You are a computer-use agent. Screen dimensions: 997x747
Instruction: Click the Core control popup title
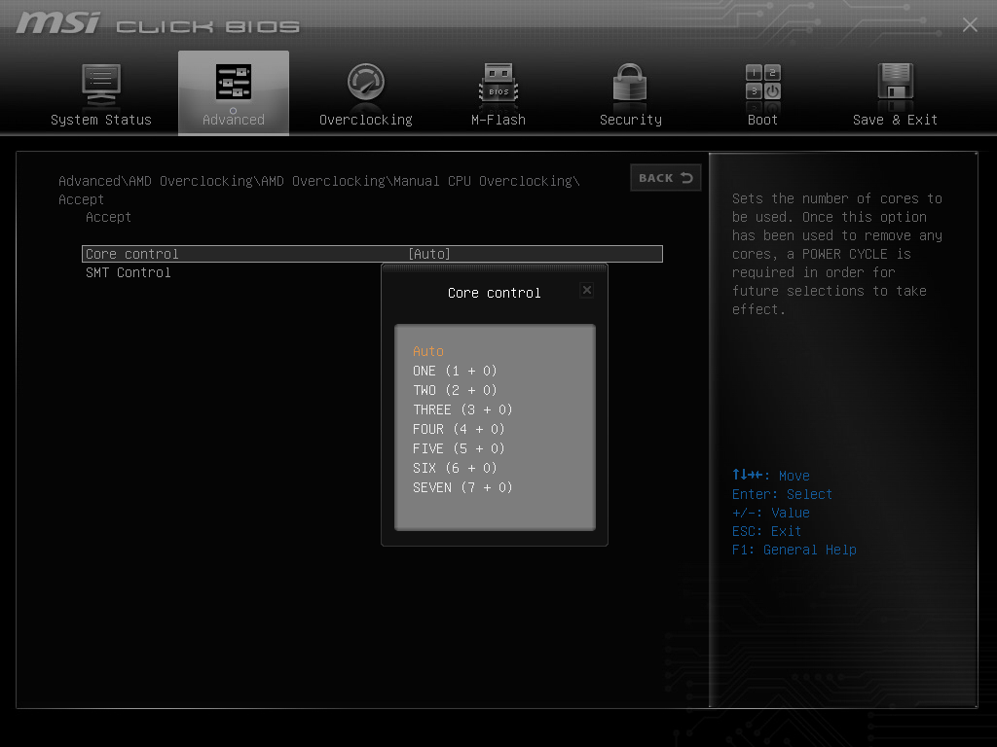pyautogui.click(x=494, y=293)
